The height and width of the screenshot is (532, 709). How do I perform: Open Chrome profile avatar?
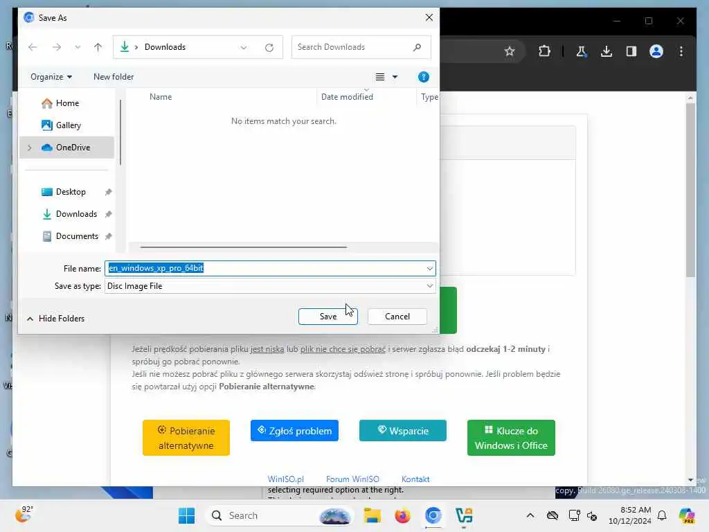[656, 51]
